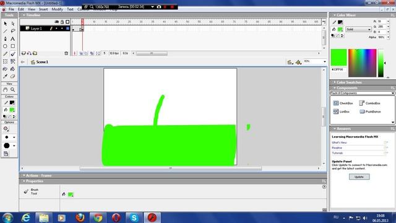Select the Rectangle tool

13,46
